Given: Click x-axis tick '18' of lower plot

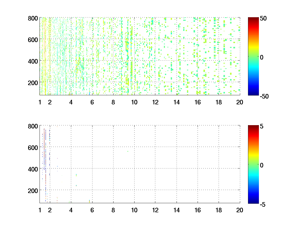Looking at the screenshot, I should click(x=219, y=210).
